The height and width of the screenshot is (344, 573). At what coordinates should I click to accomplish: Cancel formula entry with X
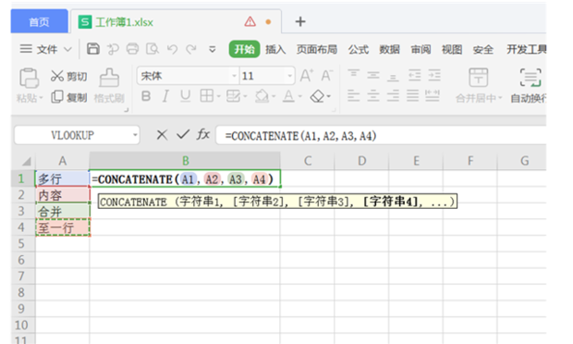point(162,135)
